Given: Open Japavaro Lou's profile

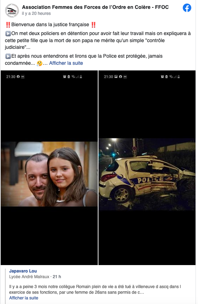Looking at the screenshot, I should click(x=23, y=271).
